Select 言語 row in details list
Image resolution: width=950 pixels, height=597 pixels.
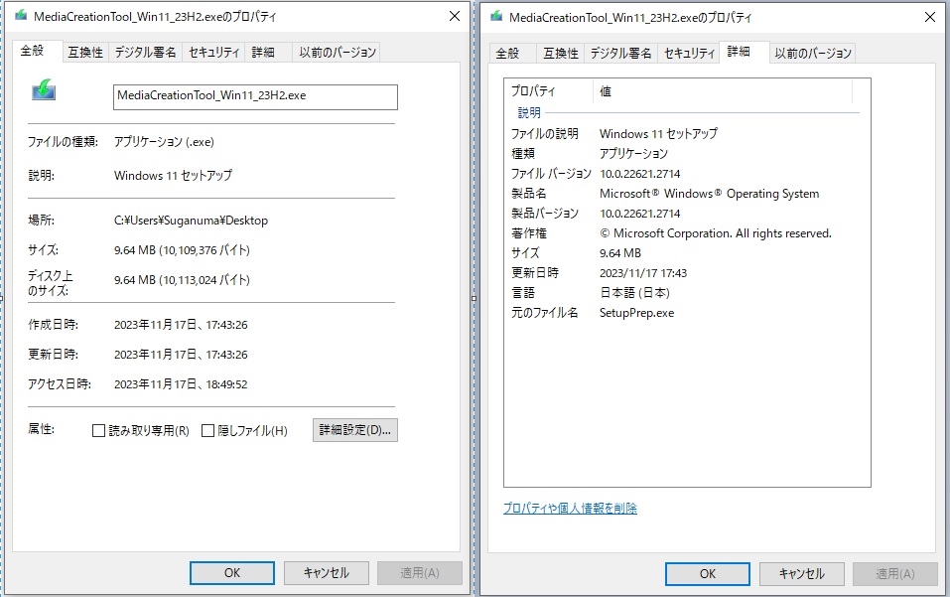click(683, 293)
